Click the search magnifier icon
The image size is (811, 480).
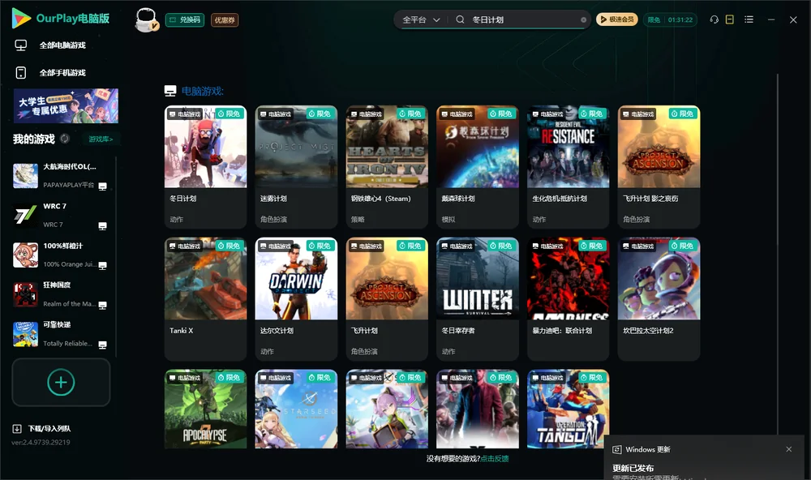460,19
